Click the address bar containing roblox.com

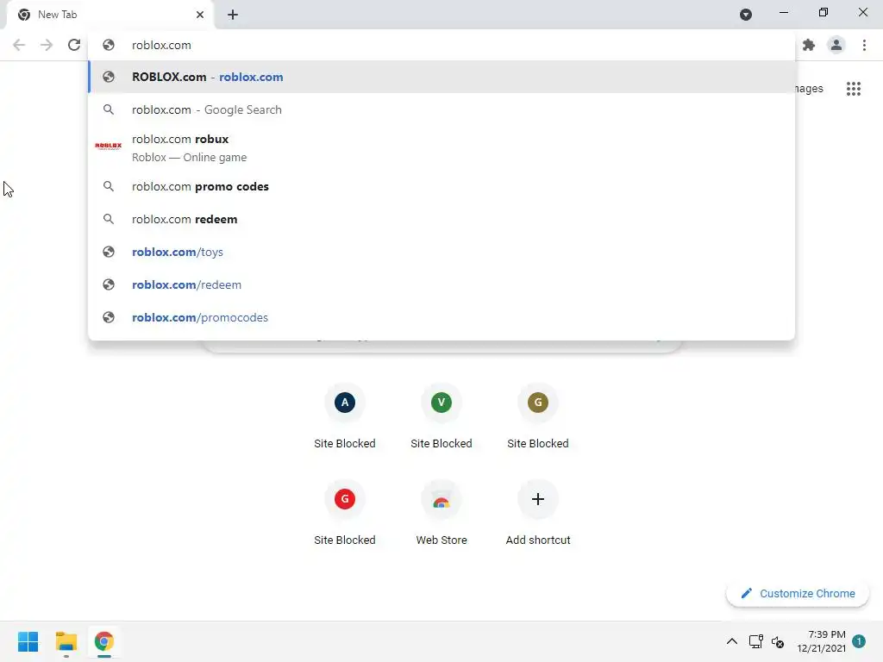tap(441, 45)
